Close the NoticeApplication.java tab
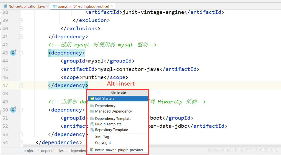The image size is (281, 155). point(48,6)
